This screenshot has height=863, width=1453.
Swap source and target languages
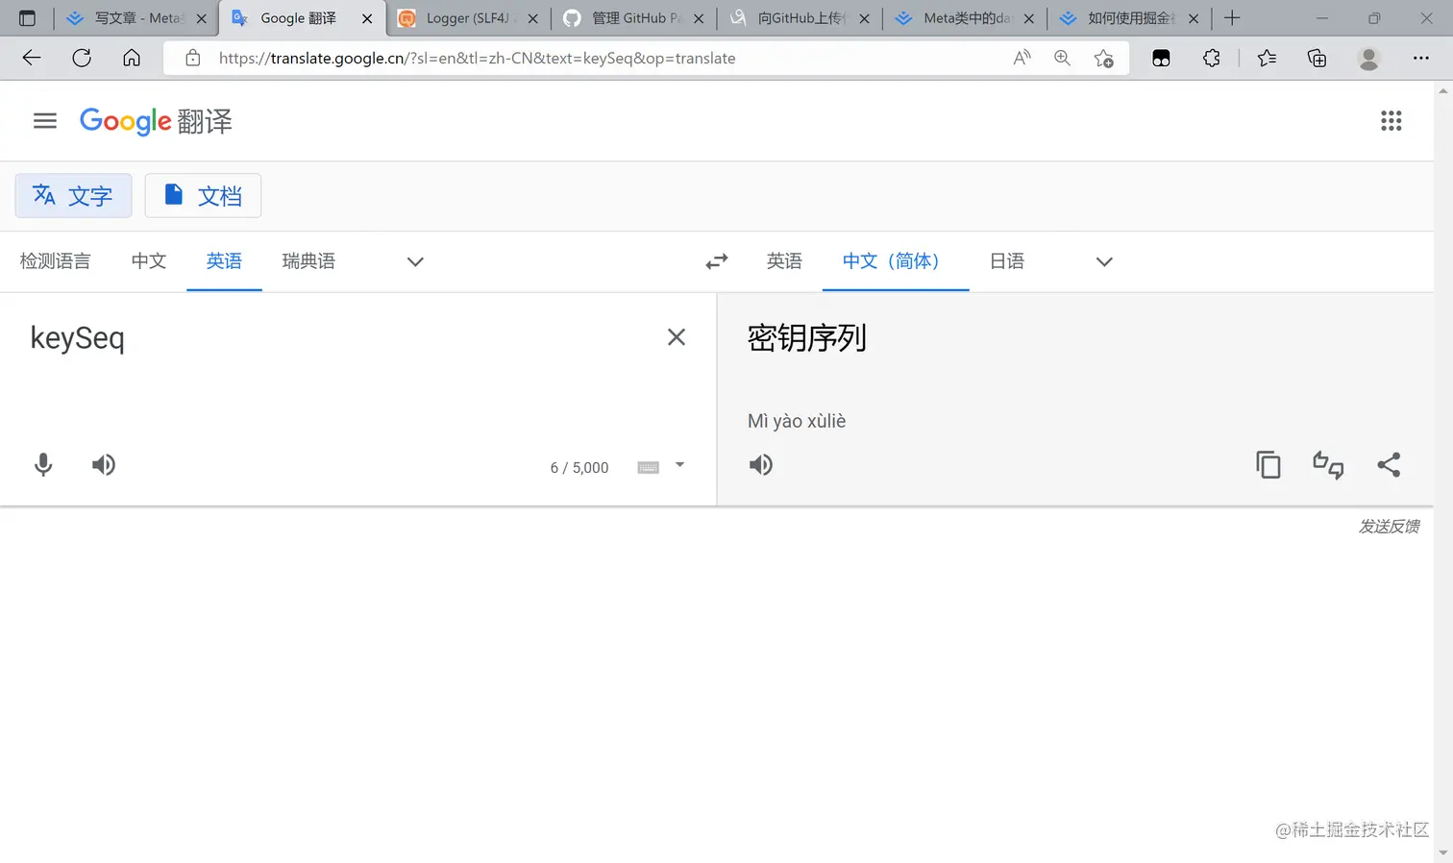[717, 261]
